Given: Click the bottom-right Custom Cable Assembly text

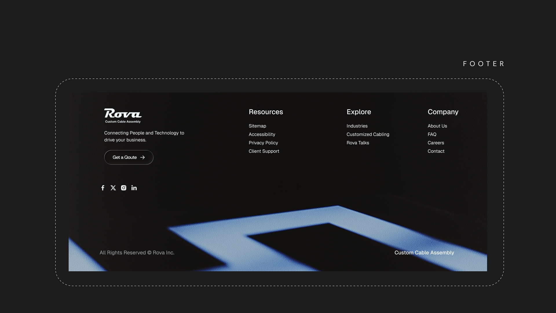Looking at the screenshot, I should [x=424, y=253].
